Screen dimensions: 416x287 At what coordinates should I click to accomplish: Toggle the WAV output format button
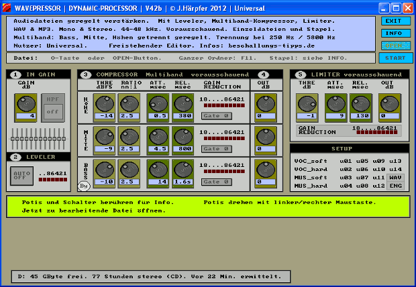pyautogui.click(x=396, y=178)
